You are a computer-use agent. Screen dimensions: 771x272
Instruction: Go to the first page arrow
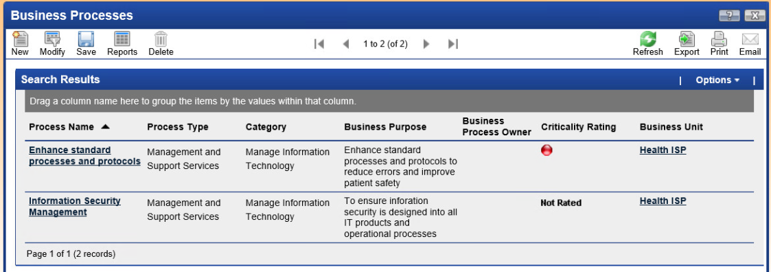coord(319,44)
